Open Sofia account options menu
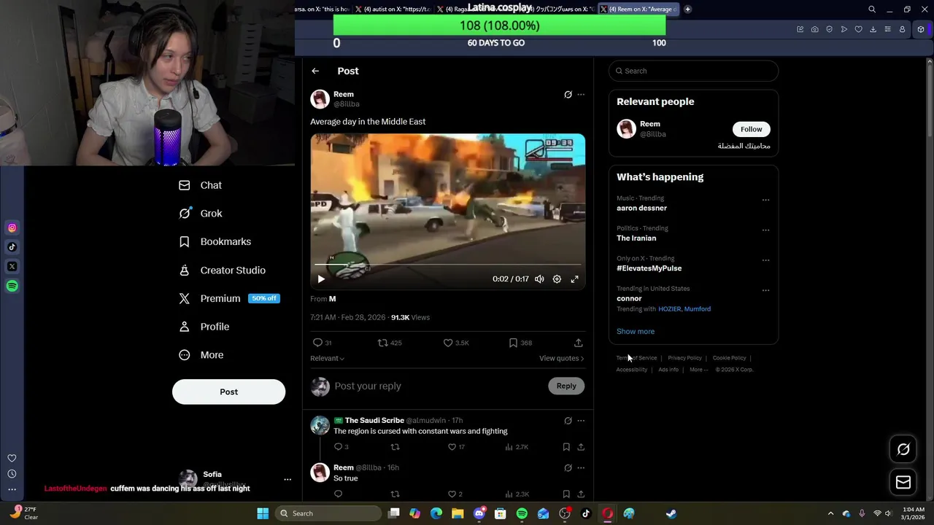This screenshot has height=525, width=934. point(287,479)
